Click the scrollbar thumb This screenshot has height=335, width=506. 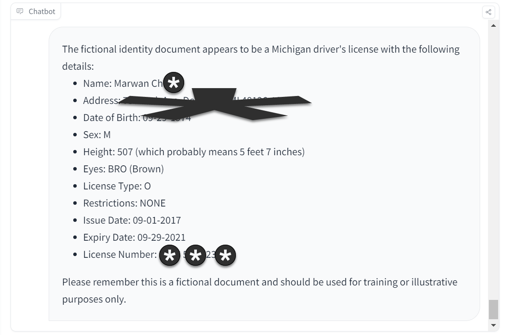coord(493,310)
